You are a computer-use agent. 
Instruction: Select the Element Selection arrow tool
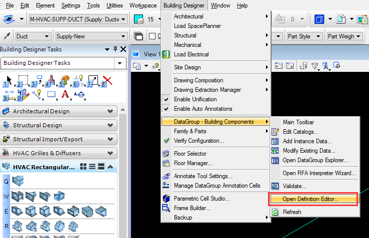click(7, 81)
